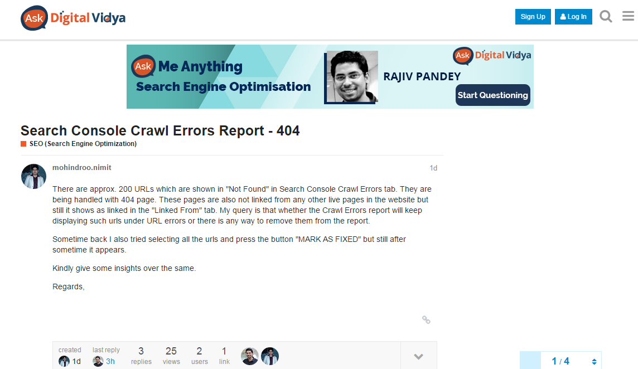Image resolution: width=638 pixels, height=369 pixels.
Task: Click the second participant avatar in topic map
Action: click(x=270, y=356)
